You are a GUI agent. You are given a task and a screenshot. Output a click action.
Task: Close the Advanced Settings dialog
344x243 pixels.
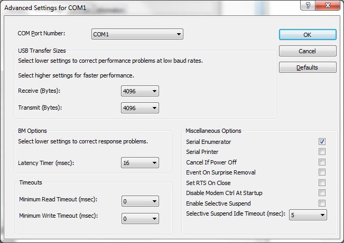coord(328,5)
